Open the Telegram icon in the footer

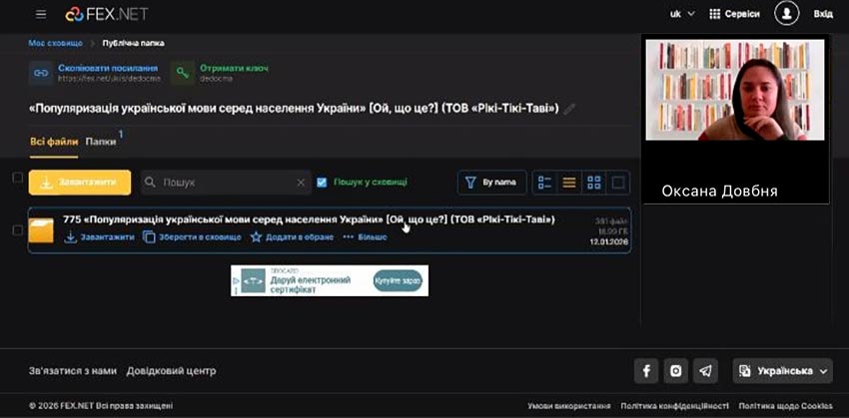point(706,371)
